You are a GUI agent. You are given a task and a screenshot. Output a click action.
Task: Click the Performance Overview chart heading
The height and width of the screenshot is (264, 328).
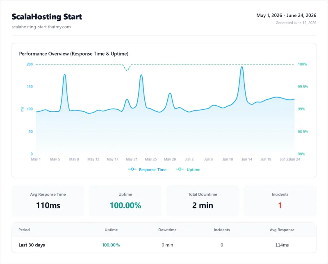(74, 54)
